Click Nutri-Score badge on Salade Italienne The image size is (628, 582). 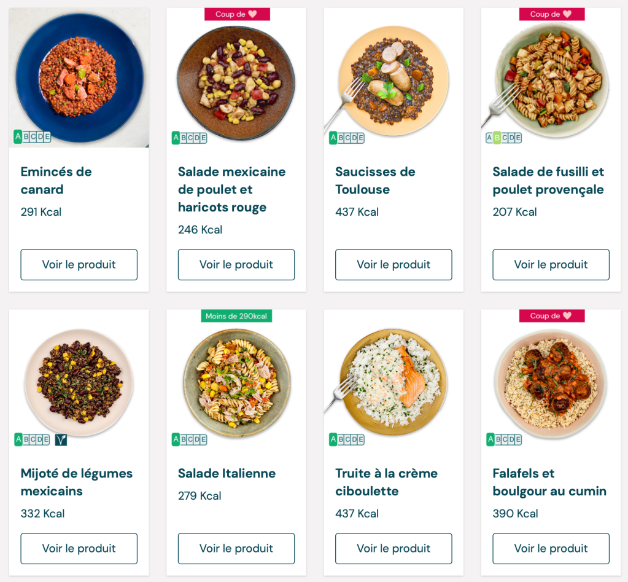pyautogui.click(x=189, y=439)
